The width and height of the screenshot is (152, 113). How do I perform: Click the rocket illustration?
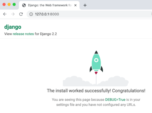click(96, 69)
